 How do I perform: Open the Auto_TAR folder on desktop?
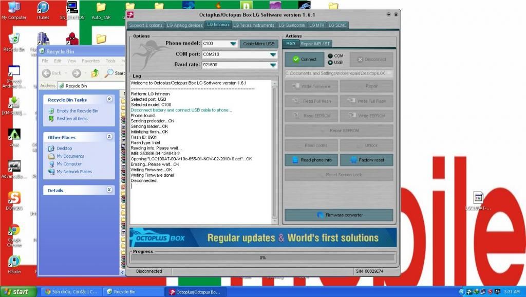(101, 10)
